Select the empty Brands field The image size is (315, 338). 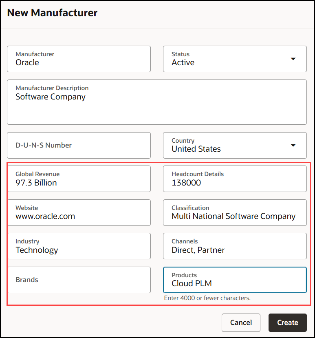[79, 280]
